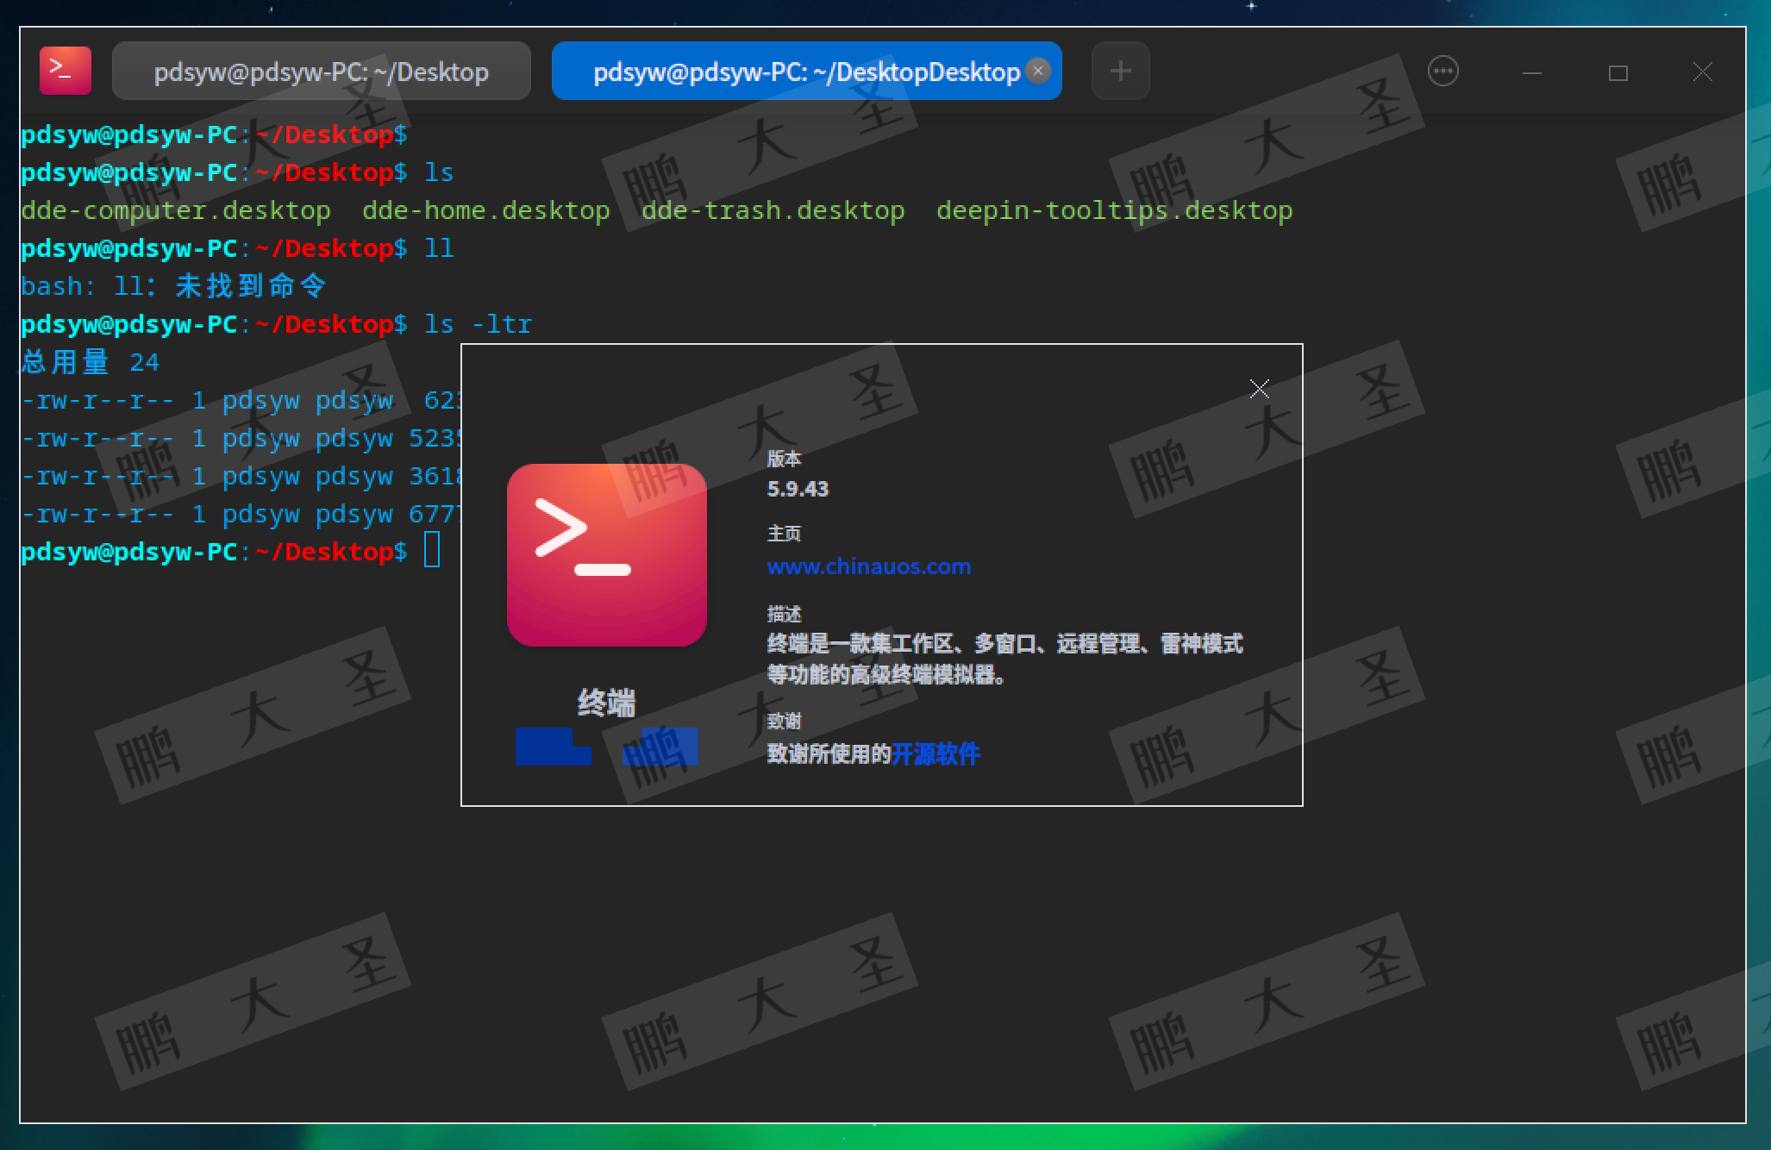This screenshot has width=1771, height=1150.
Task: Open the main menu ellipsis icon
Action: tap(1443, 71)
